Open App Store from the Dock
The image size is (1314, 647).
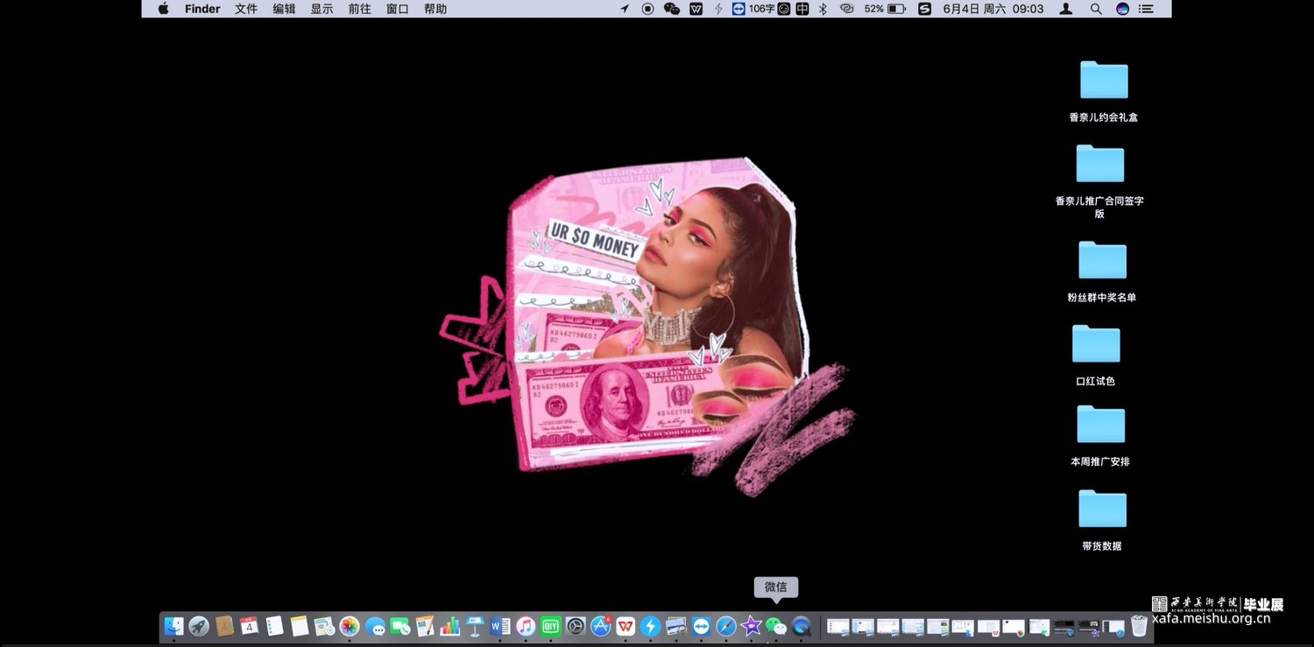(x=601, y=626)
